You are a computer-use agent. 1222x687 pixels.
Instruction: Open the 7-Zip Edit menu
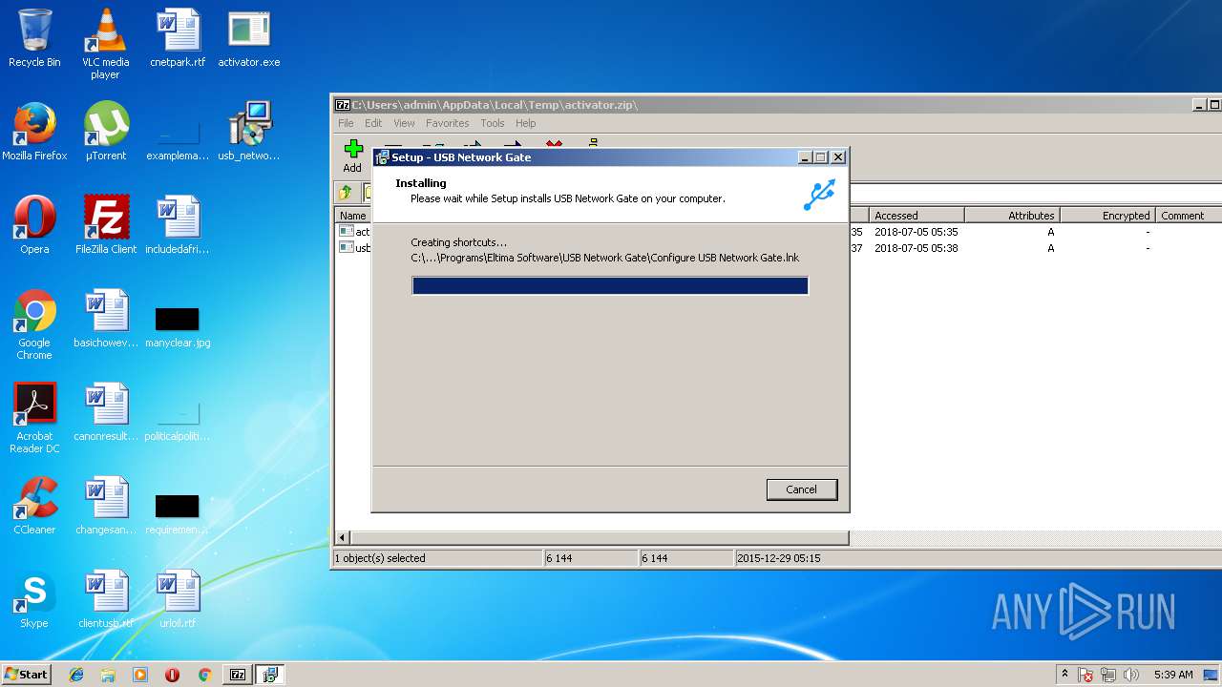373,123
